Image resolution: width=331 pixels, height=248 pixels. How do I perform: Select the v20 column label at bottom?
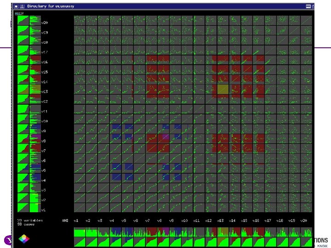click(x=303, y=220)
